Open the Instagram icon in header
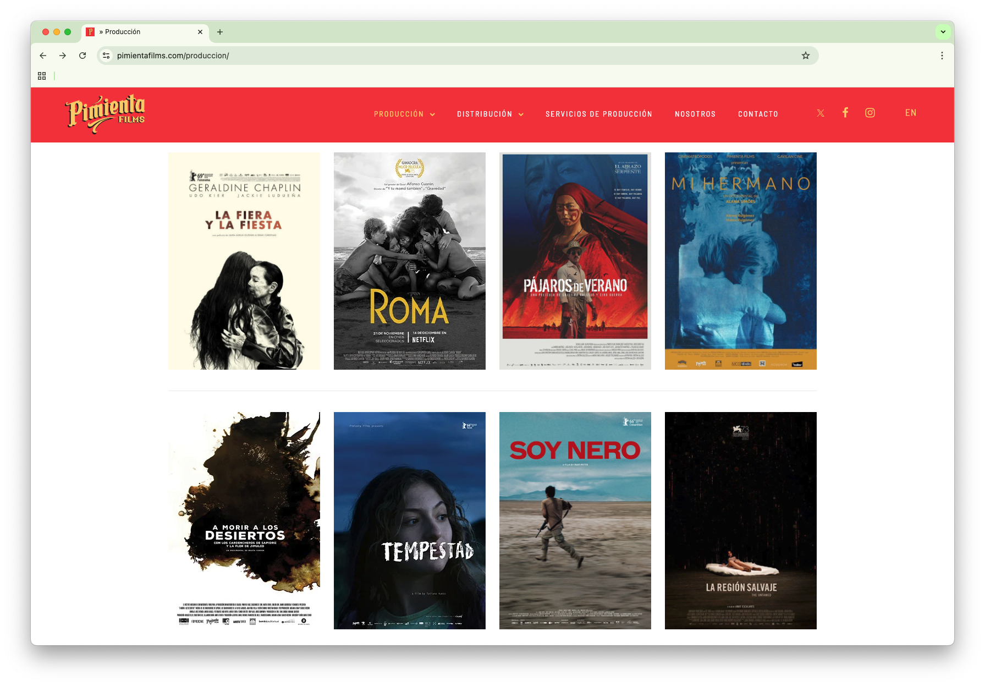Image resolution: width=985 pixels, height=686 pixels. tap(870, 113)
